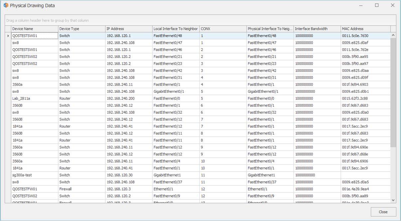This screenshot has height=221, width=401.
Task: Click IP cell 192.168.120.30
Action: (x=129, y=175)
